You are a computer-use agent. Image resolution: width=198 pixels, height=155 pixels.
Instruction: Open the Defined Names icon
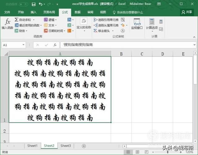[x=84, y=21]
